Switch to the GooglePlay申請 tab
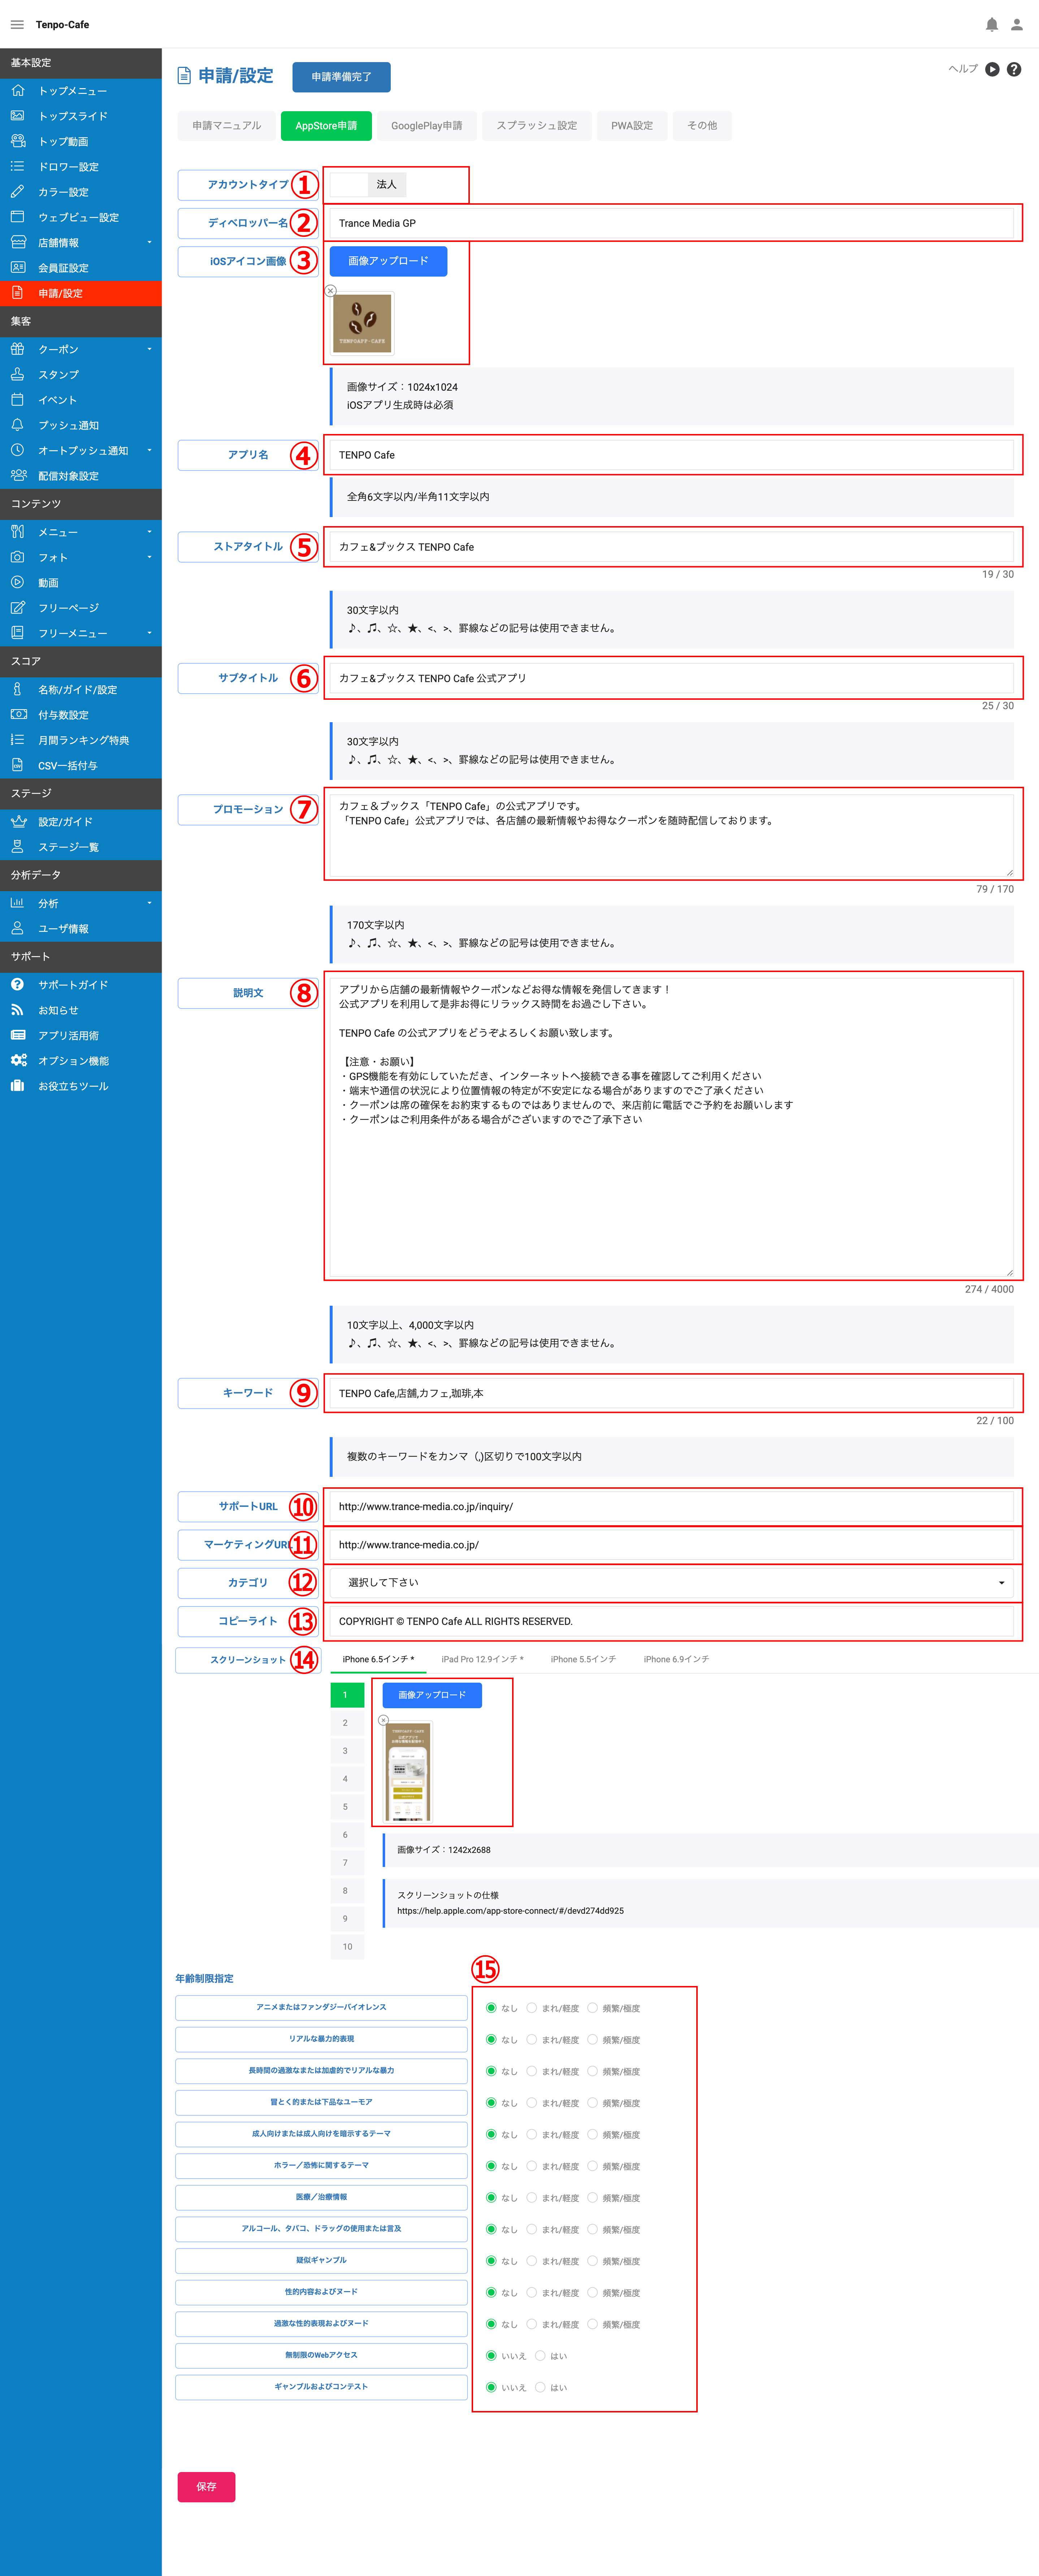Image resolution: width=1039 pixels, height=2576 pixels. (426, 126)
